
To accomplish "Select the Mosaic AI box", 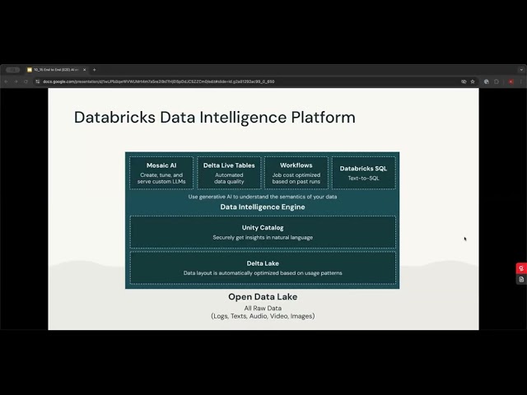I will [x=161, y=173].
